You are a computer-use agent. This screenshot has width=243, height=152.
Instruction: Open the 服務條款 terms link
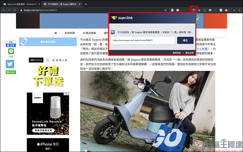click(x=177, y=53)
